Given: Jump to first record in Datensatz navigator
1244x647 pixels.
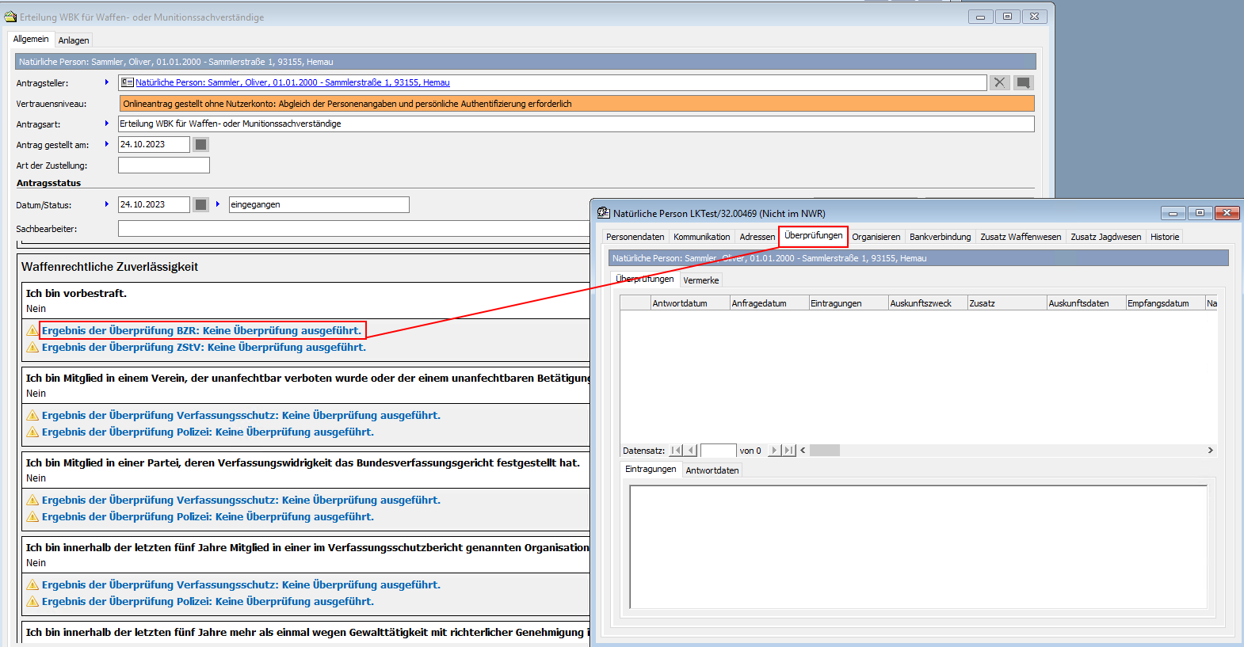Looking at the screenshot, I should (x=676, y=451).
